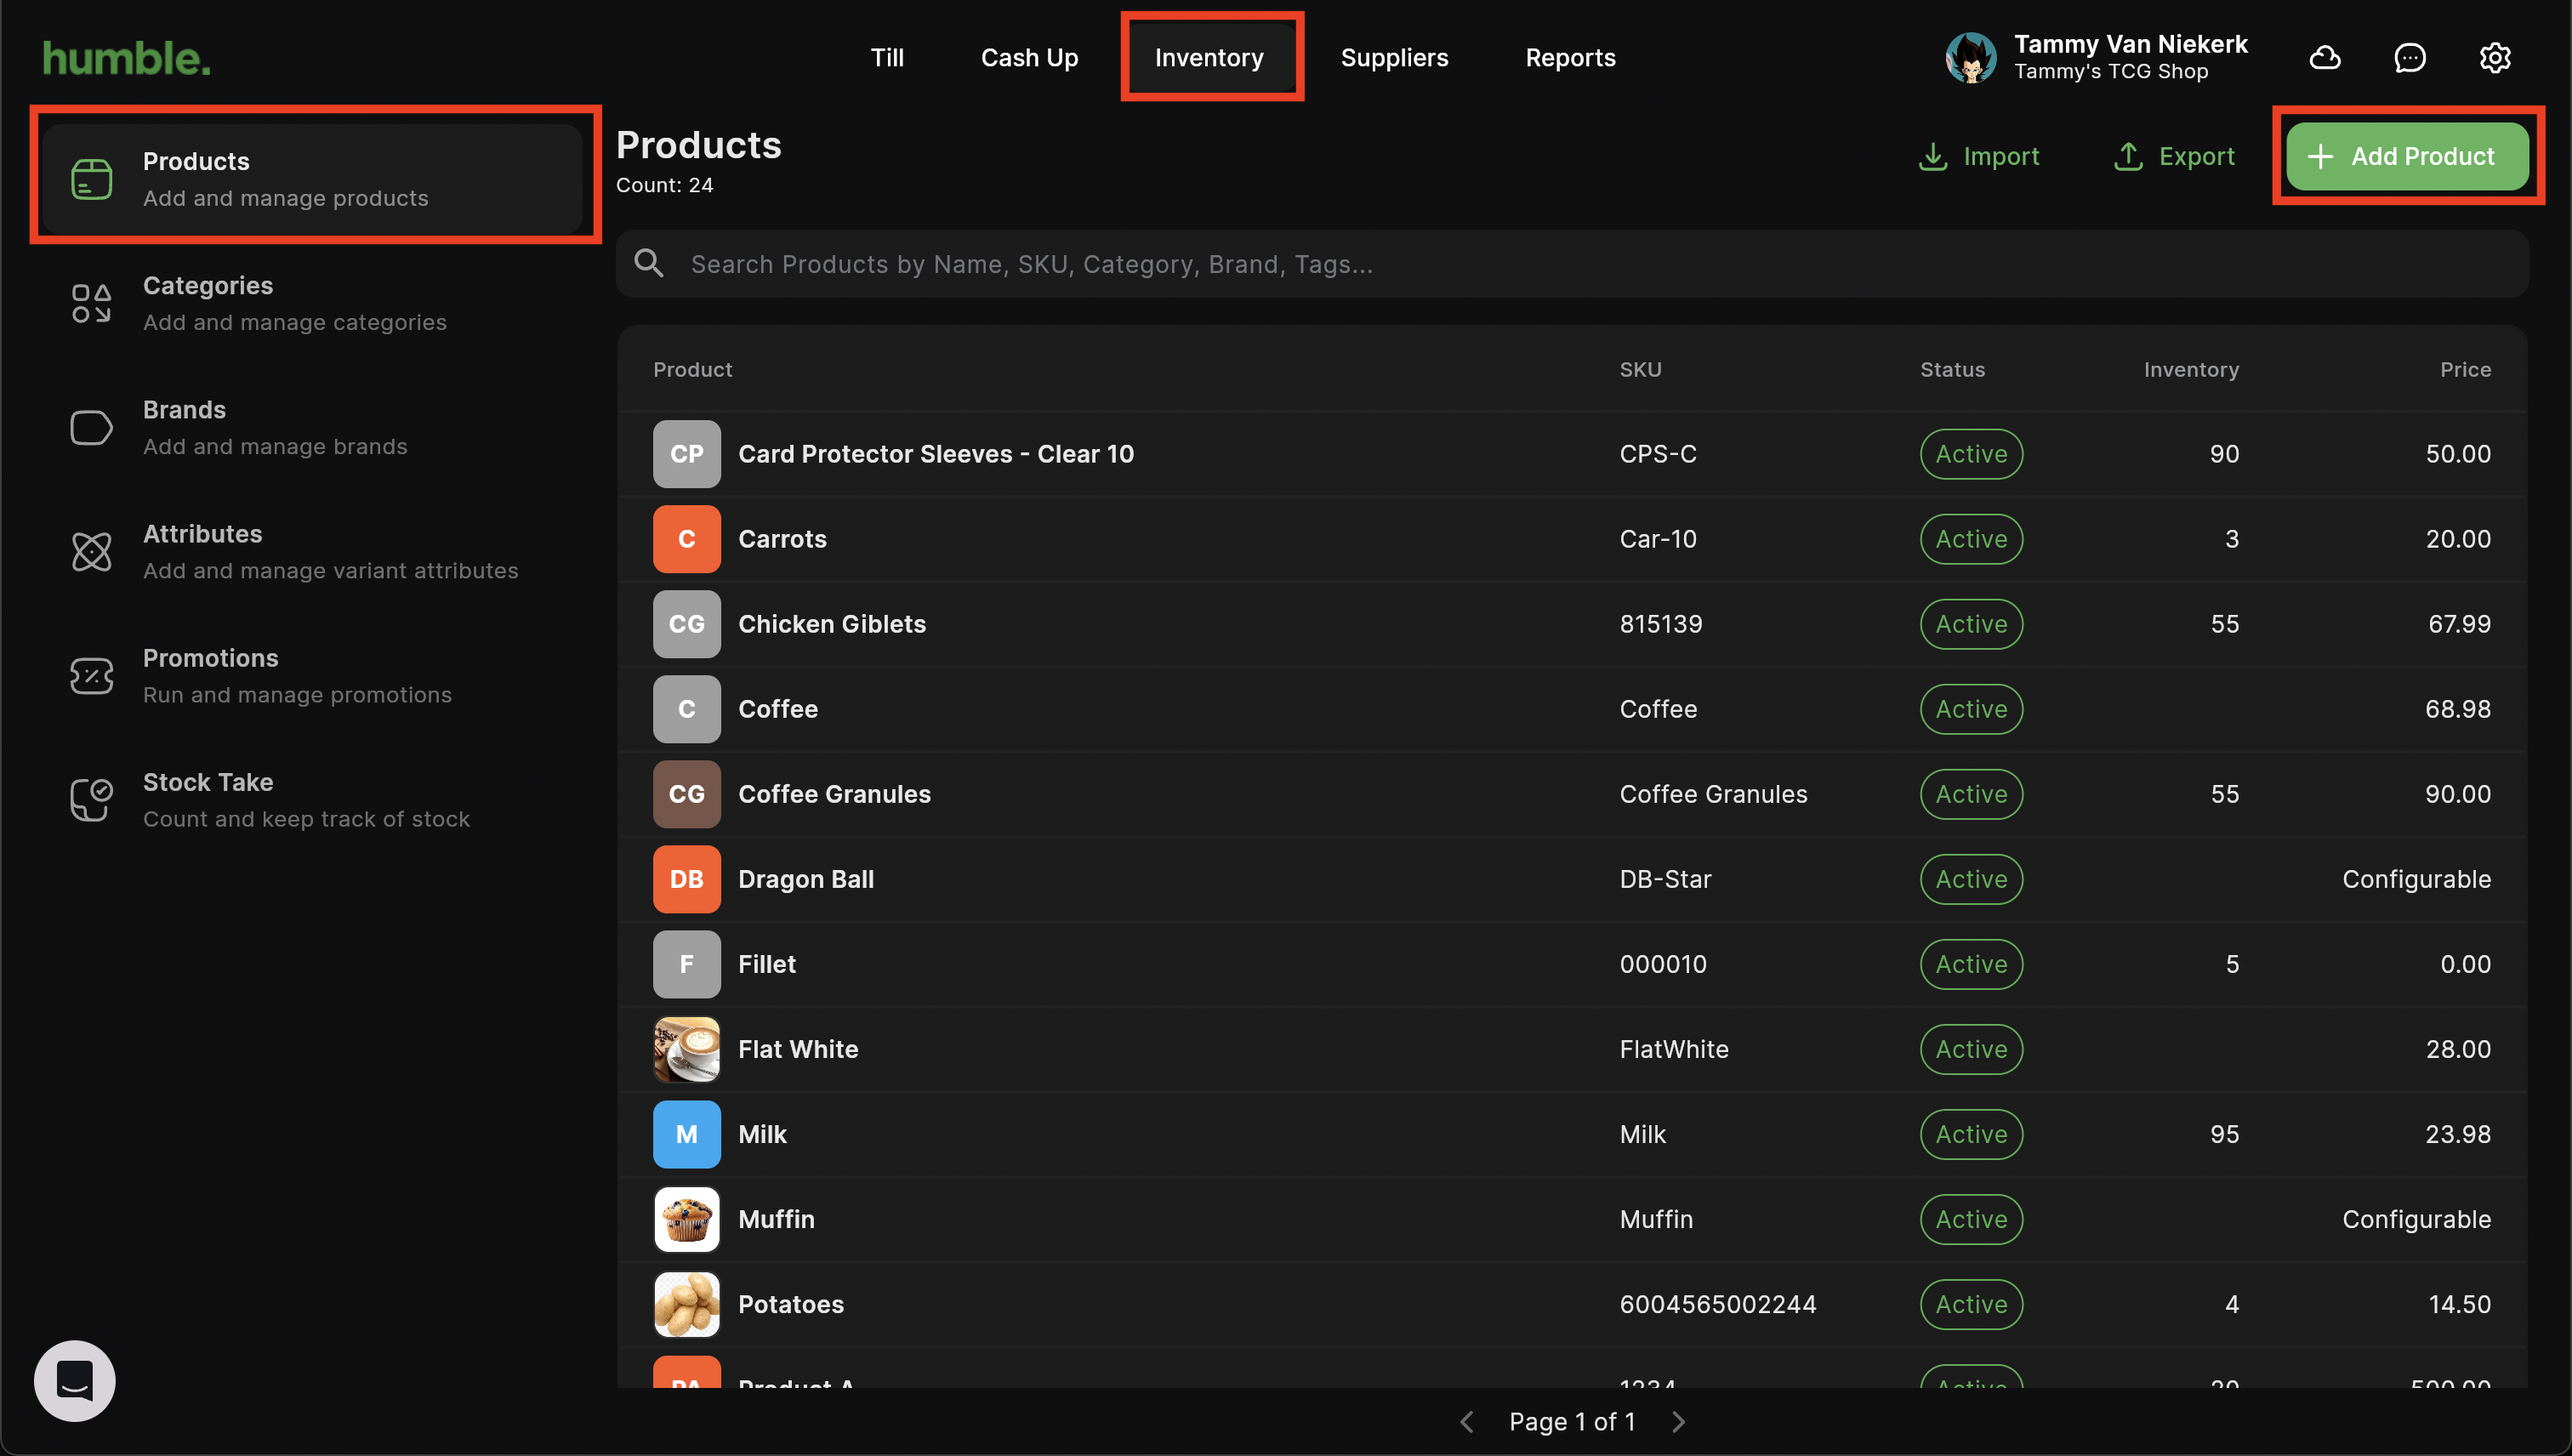The width and height of the screenshot is (2572, 1456).
Task: Select the Attributes atom icon
Action: point(91,551)
